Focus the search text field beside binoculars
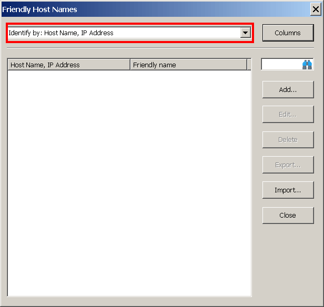Image resolution: width=324 pixels, height=307 pixels. (x=281, y=64)
